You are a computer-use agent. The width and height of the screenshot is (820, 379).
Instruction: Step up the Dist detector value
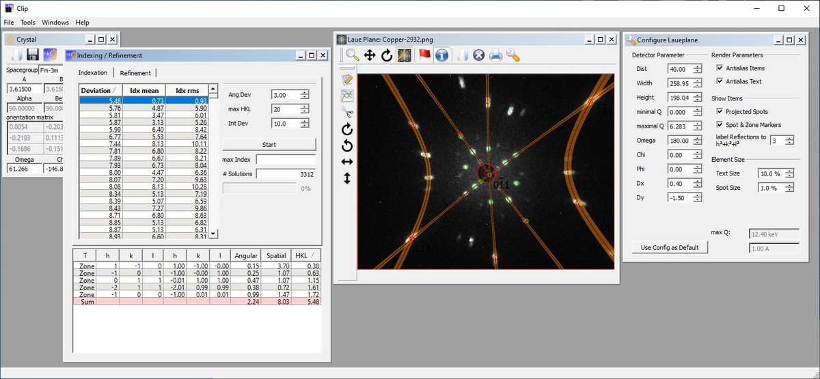click(x=697, y=67)
